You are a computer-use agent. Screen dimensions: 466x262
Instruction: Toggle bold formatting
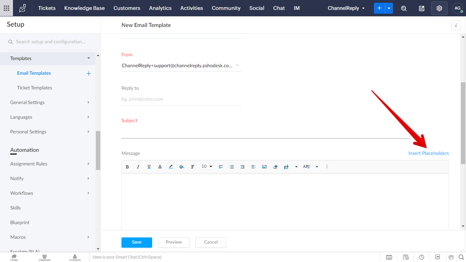point(127,167)
